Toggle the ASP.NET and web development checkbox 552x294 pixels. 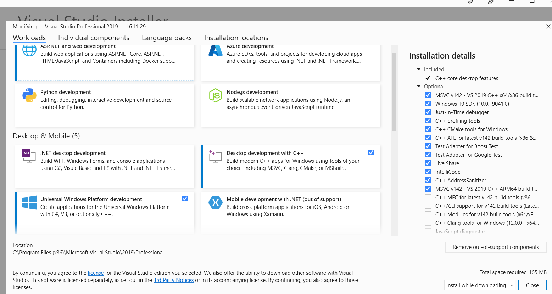[185, 46]
